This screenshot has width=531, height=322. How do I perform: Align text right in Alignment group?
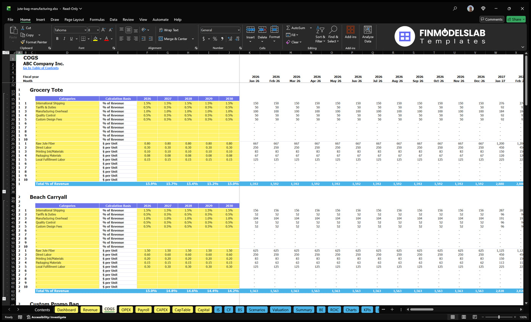[136, 39]
